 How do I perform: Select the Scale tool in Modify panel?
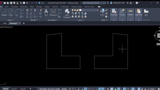pos(31,16)
